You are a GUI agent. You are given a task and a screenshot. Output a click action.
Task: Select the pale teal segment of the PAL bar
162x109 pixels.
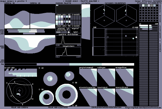coord(86,64)
